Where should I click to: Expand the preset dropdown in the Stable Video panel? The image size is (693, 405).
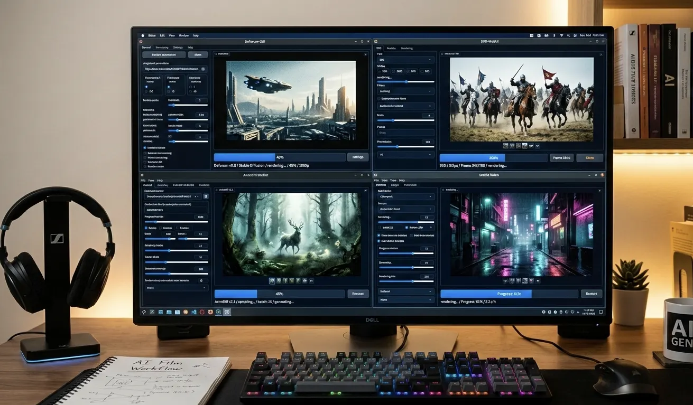[406, 209]
